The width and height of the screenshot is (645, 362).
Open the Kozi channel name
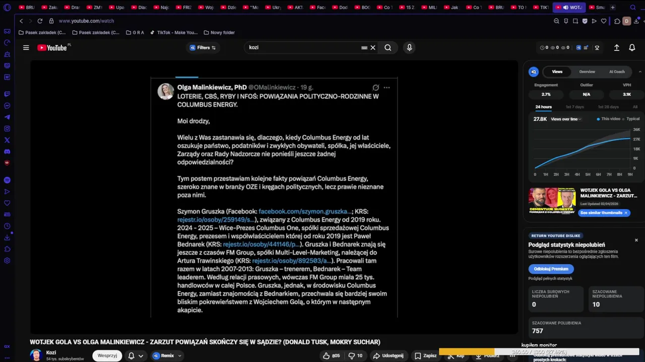pos(51,353)
